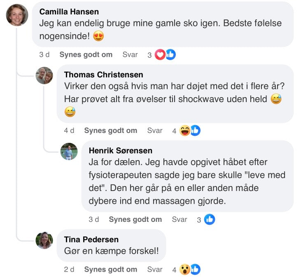Reply to Henrik Sørensen's comment

(x=180, y=219)
